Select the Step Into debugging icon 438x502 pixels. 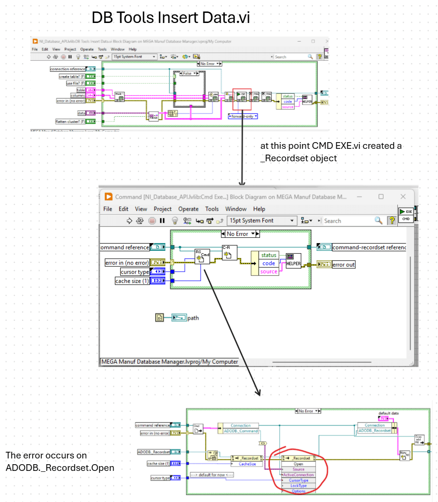pyautogui.click(x=199, y=221)
